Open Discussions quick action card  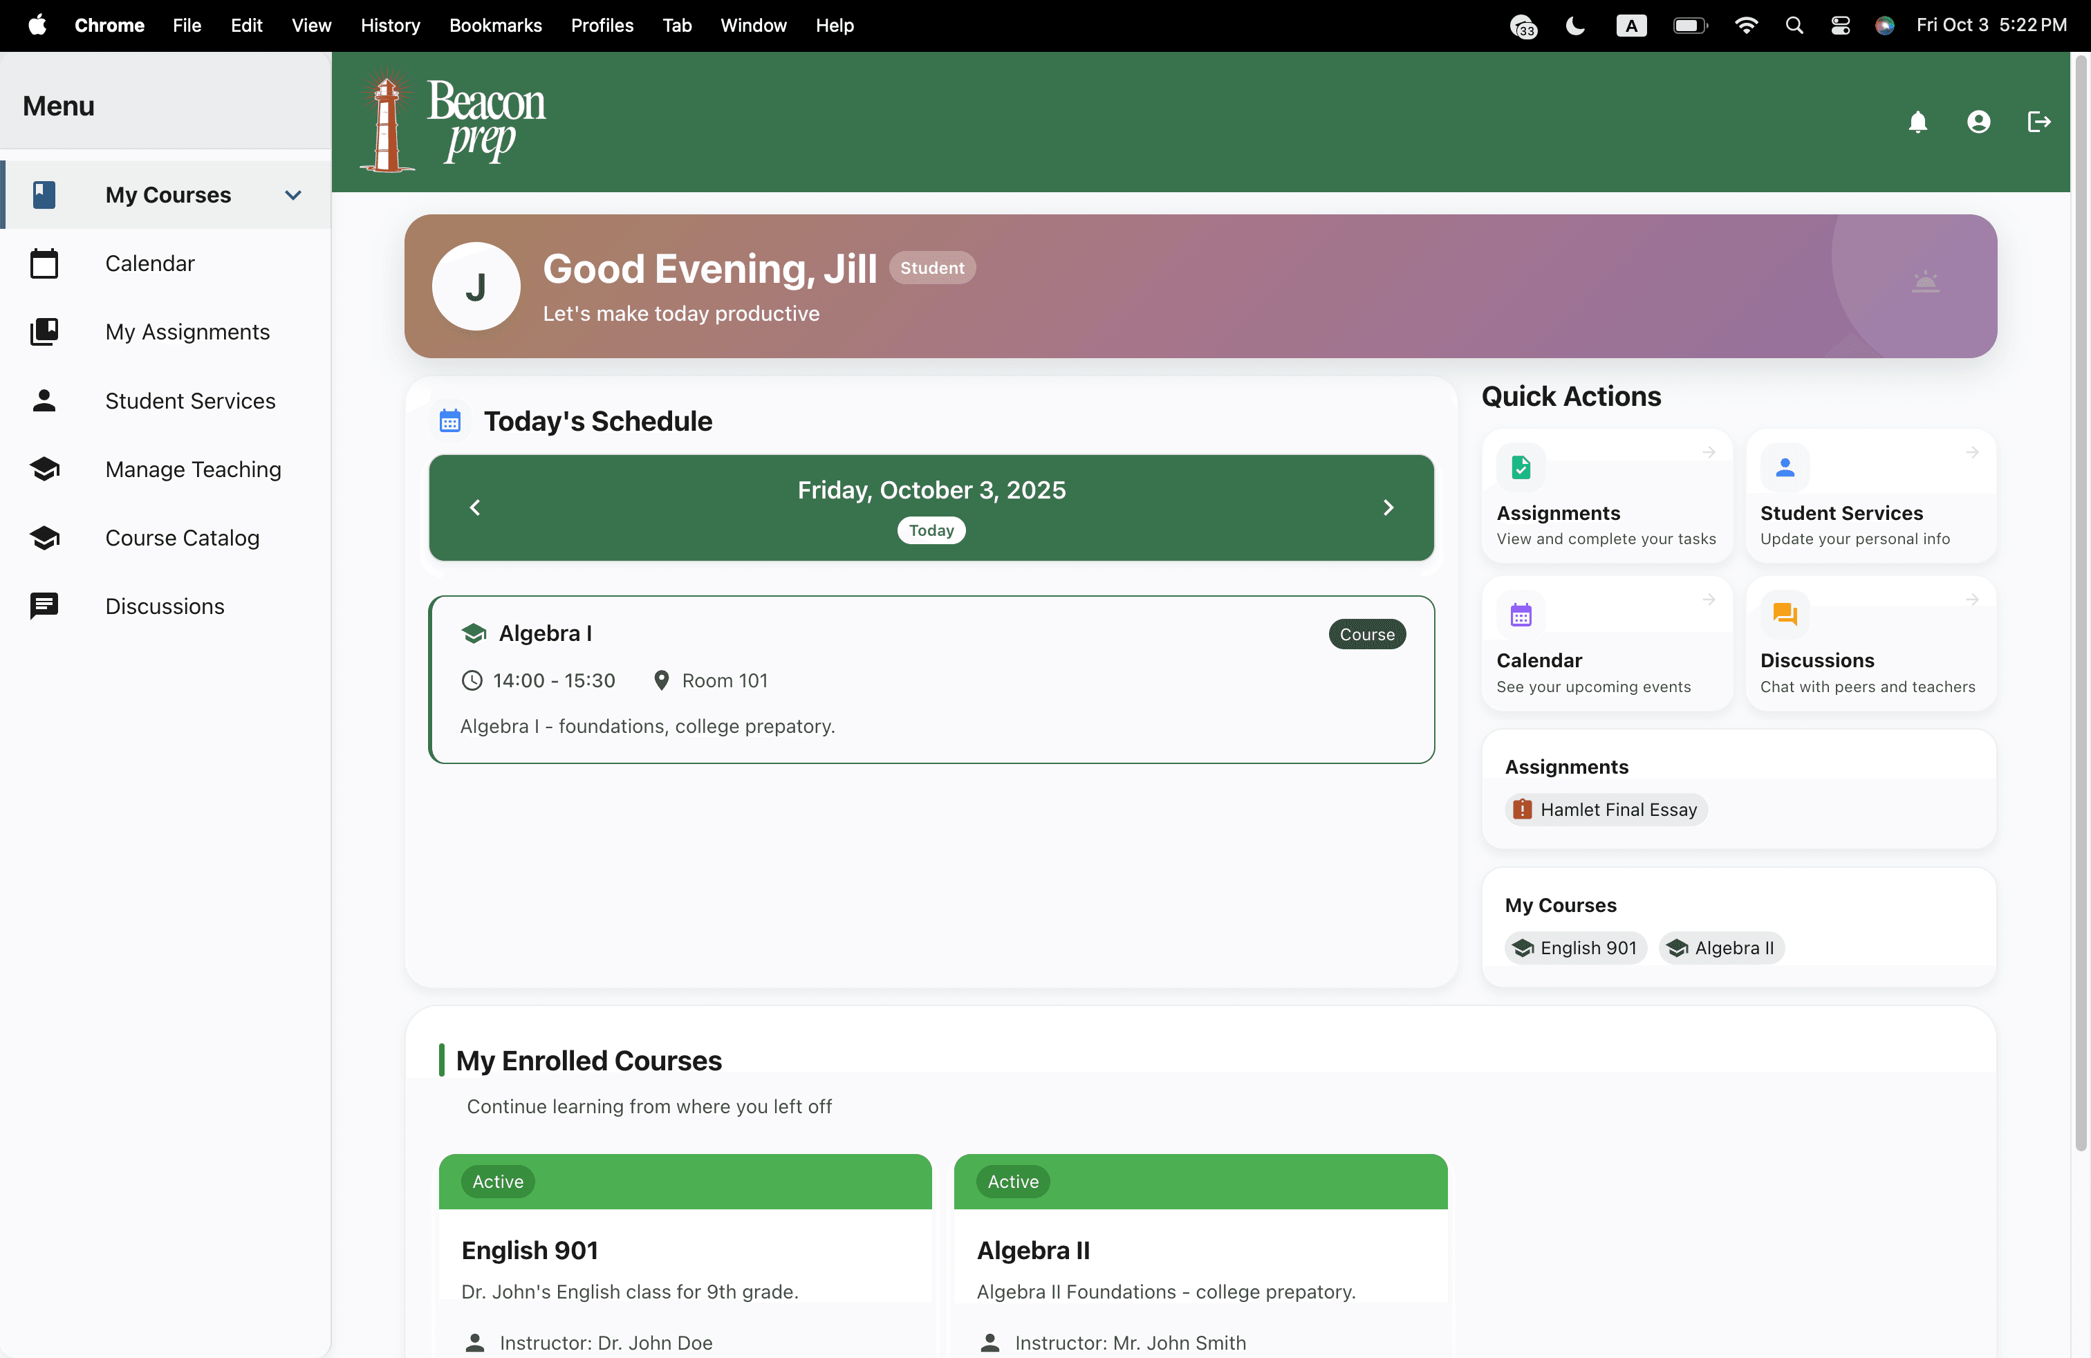pos(1870,643)
